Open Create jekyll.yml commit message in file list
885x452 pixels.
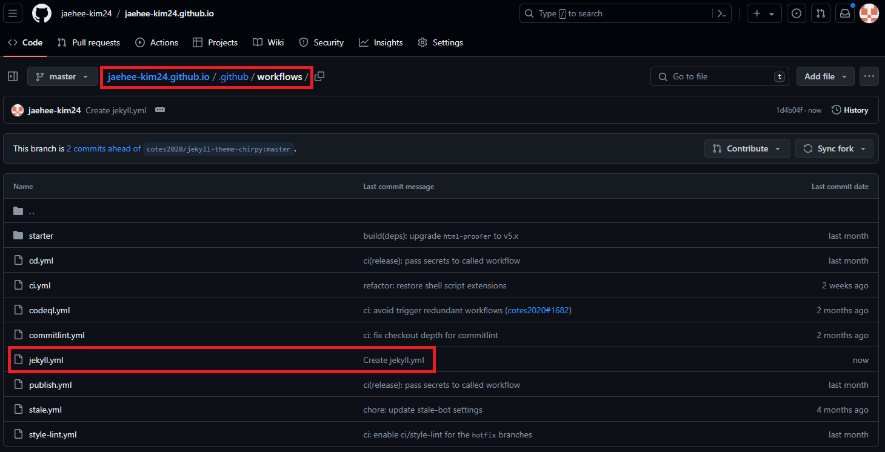tap(393, 360)
